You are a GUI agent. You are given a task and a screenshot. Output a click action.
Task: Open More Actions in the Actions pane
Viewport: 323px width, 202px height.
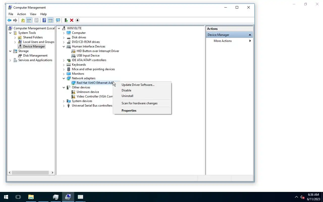[x=229, y=41]
